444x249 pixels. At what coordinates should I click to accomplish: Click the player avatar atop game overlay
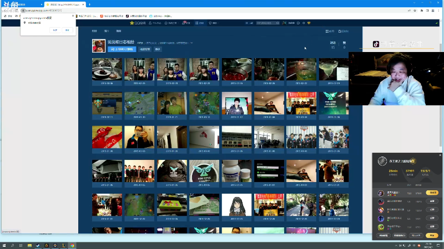click(382, 161)
